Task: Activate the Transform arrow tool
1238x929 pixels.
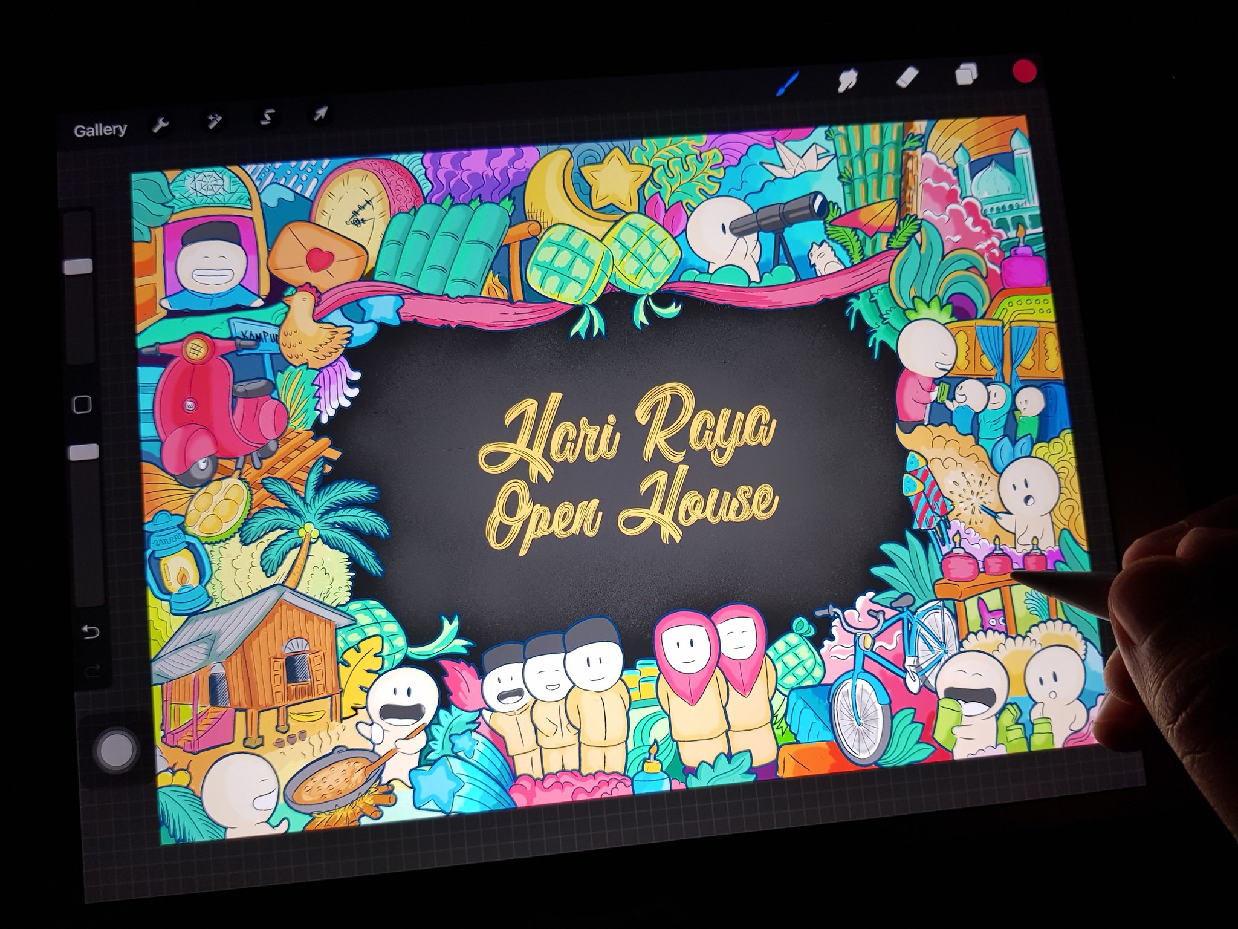Action: 320,113
